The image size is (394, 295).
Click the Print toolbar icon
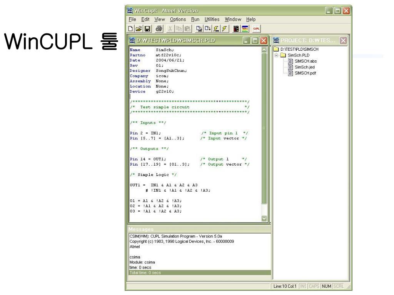(x=159, y=28)
